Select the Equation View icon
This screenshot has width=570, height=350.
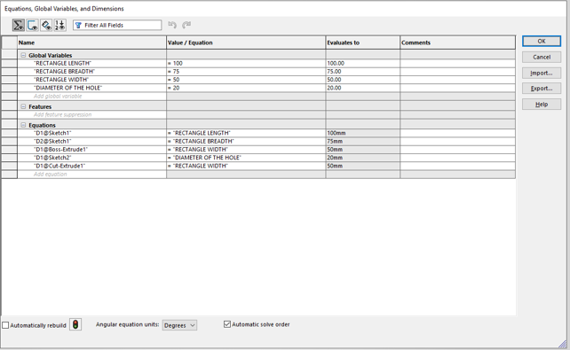click(x=18, y=25)
